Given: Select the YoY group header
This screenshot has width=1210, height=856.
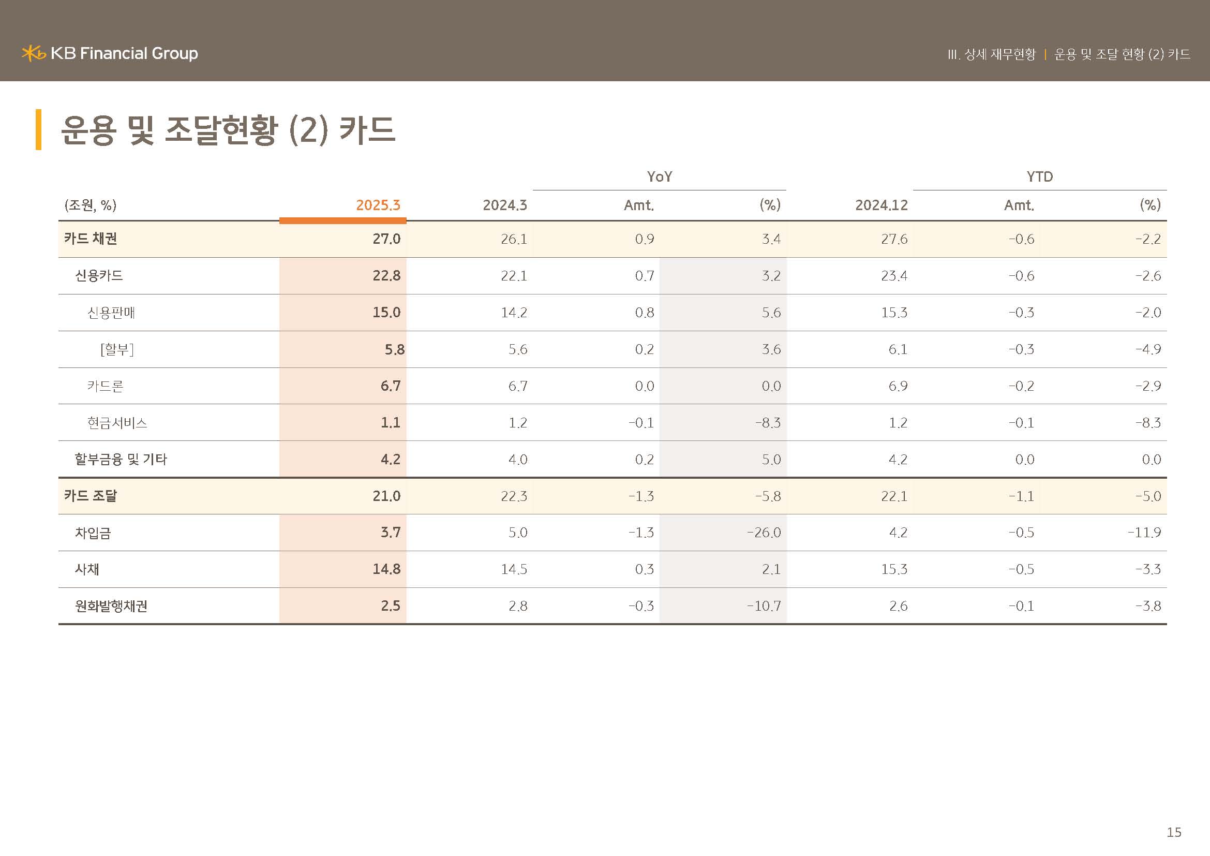Looking at the screenshot, I should 659,176.
